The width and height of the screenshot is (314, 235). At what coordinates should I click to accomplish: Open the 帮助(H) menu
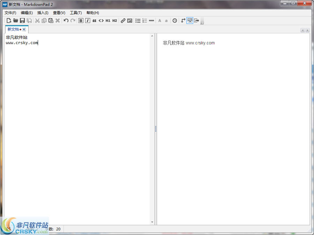pyautogui.click(x=93, y=13)
